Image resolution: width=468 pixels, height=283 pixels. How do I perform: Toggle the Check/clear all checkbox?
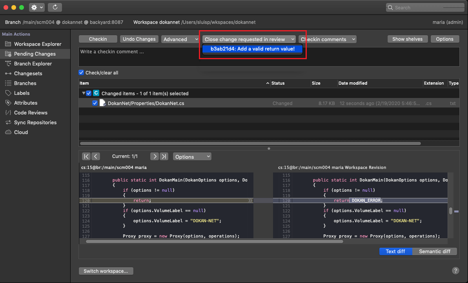[x=81, y=73]
